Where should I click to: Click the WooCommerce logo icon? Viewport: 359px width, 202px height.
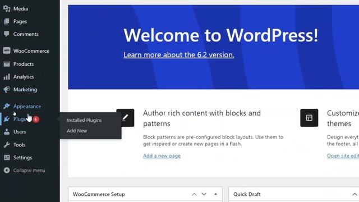[x=7, y=50]
